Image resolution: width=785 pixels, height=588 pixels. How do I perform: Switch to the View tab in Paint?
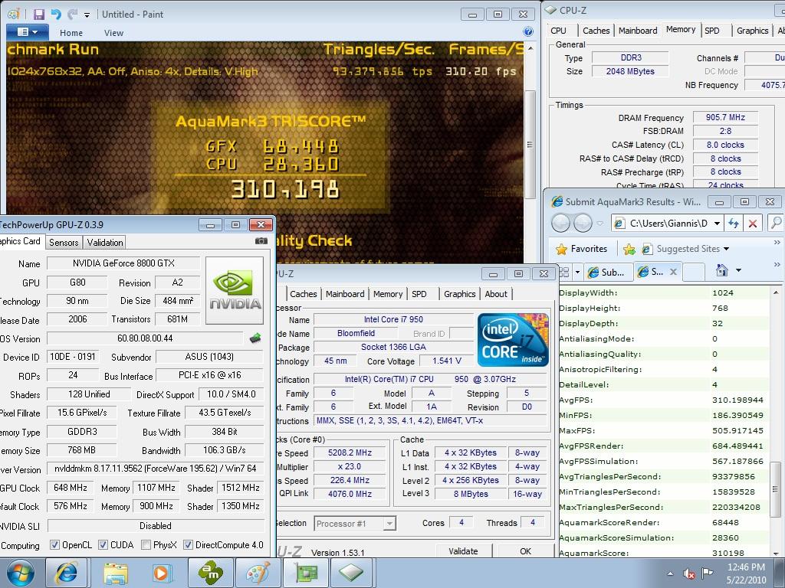[x=113, y=33]
